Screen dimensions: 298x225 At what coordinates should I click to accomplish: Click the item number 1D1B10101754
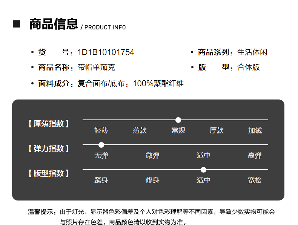coord(106,52)
